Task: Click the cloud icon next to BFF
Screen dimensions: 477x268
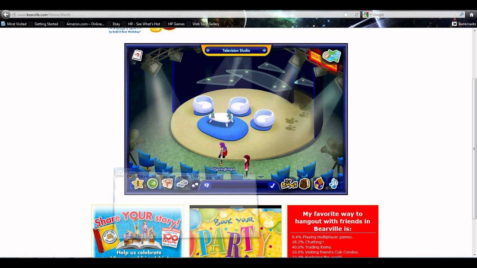Action: tap(182, 184)
